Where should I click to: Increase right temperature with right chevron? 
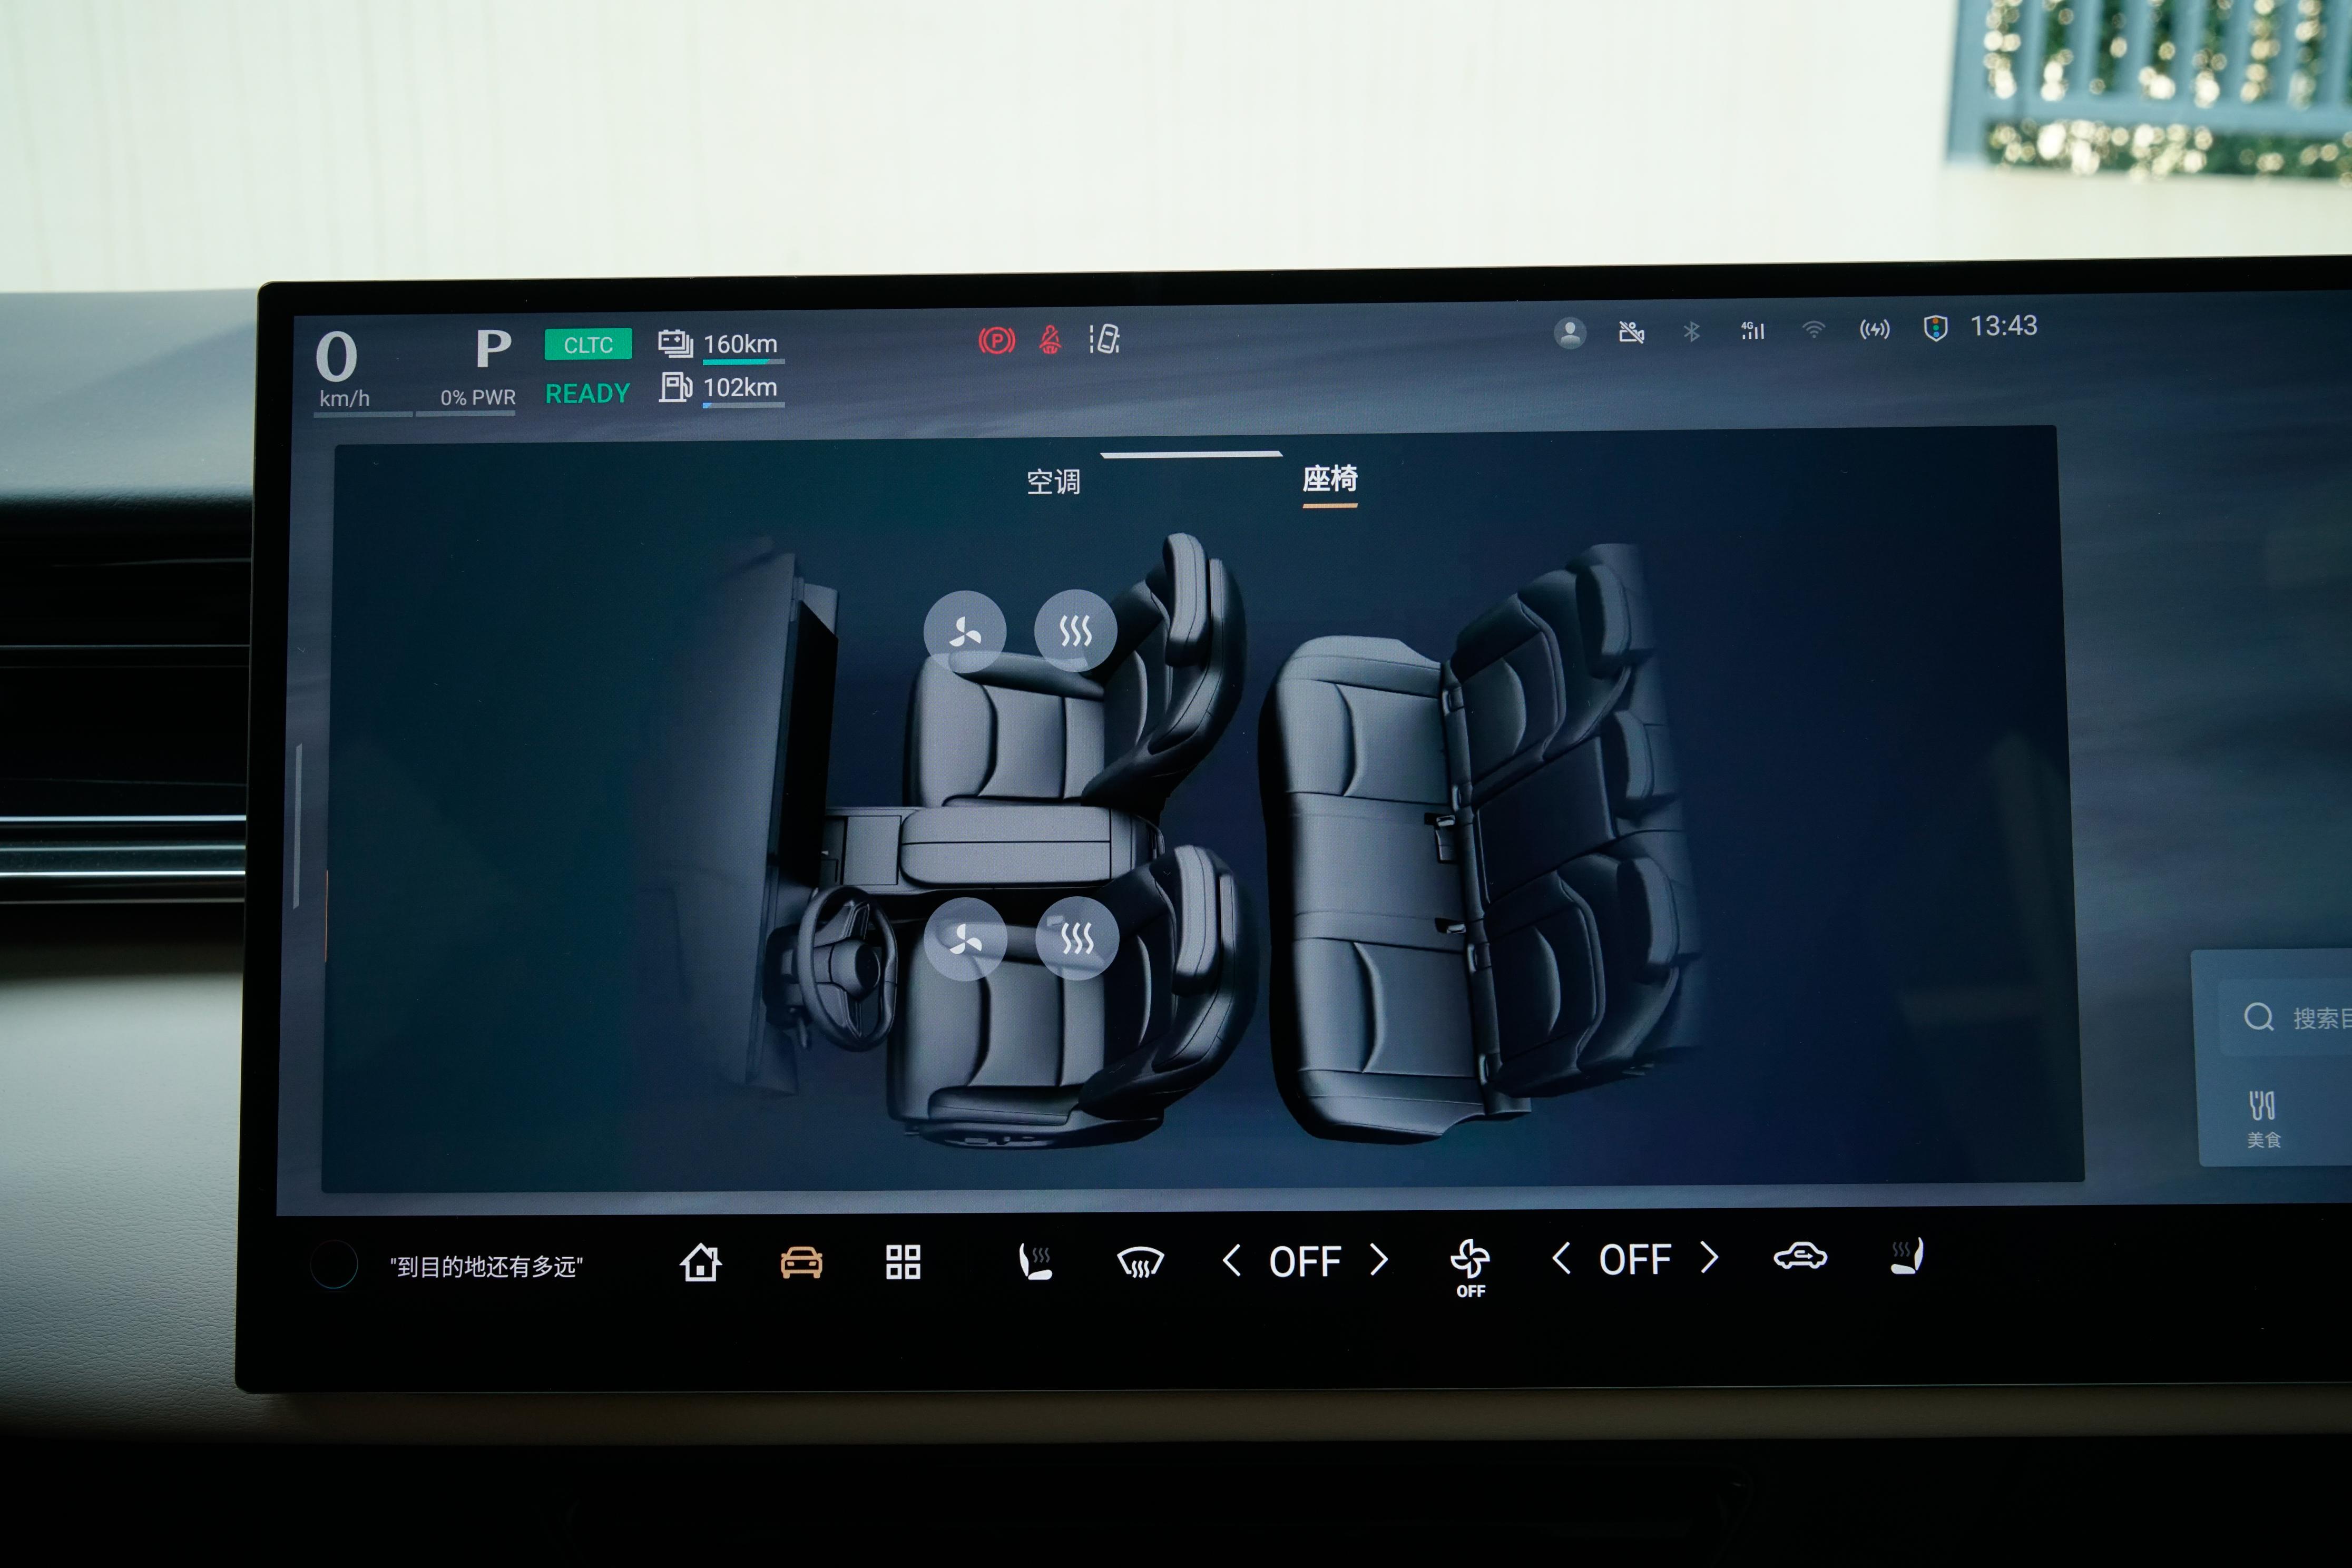point(1709,1257)
